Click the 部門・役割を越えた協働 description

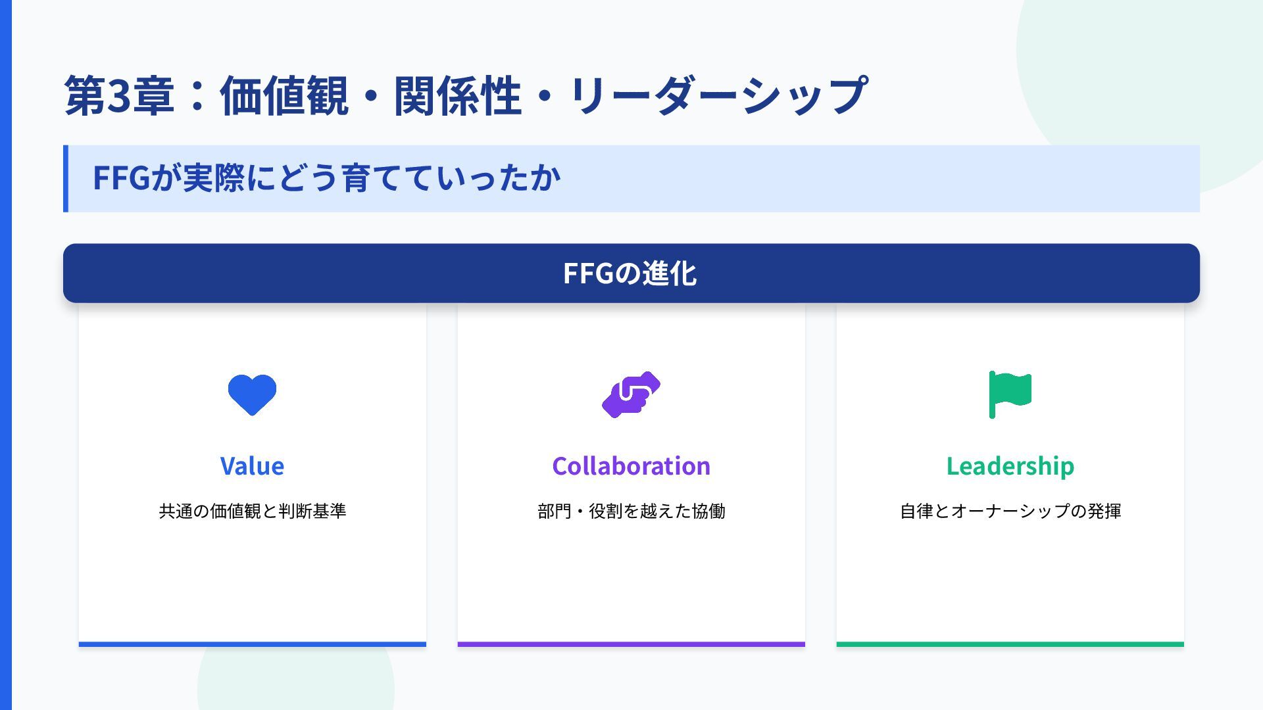tap(631, 511)
